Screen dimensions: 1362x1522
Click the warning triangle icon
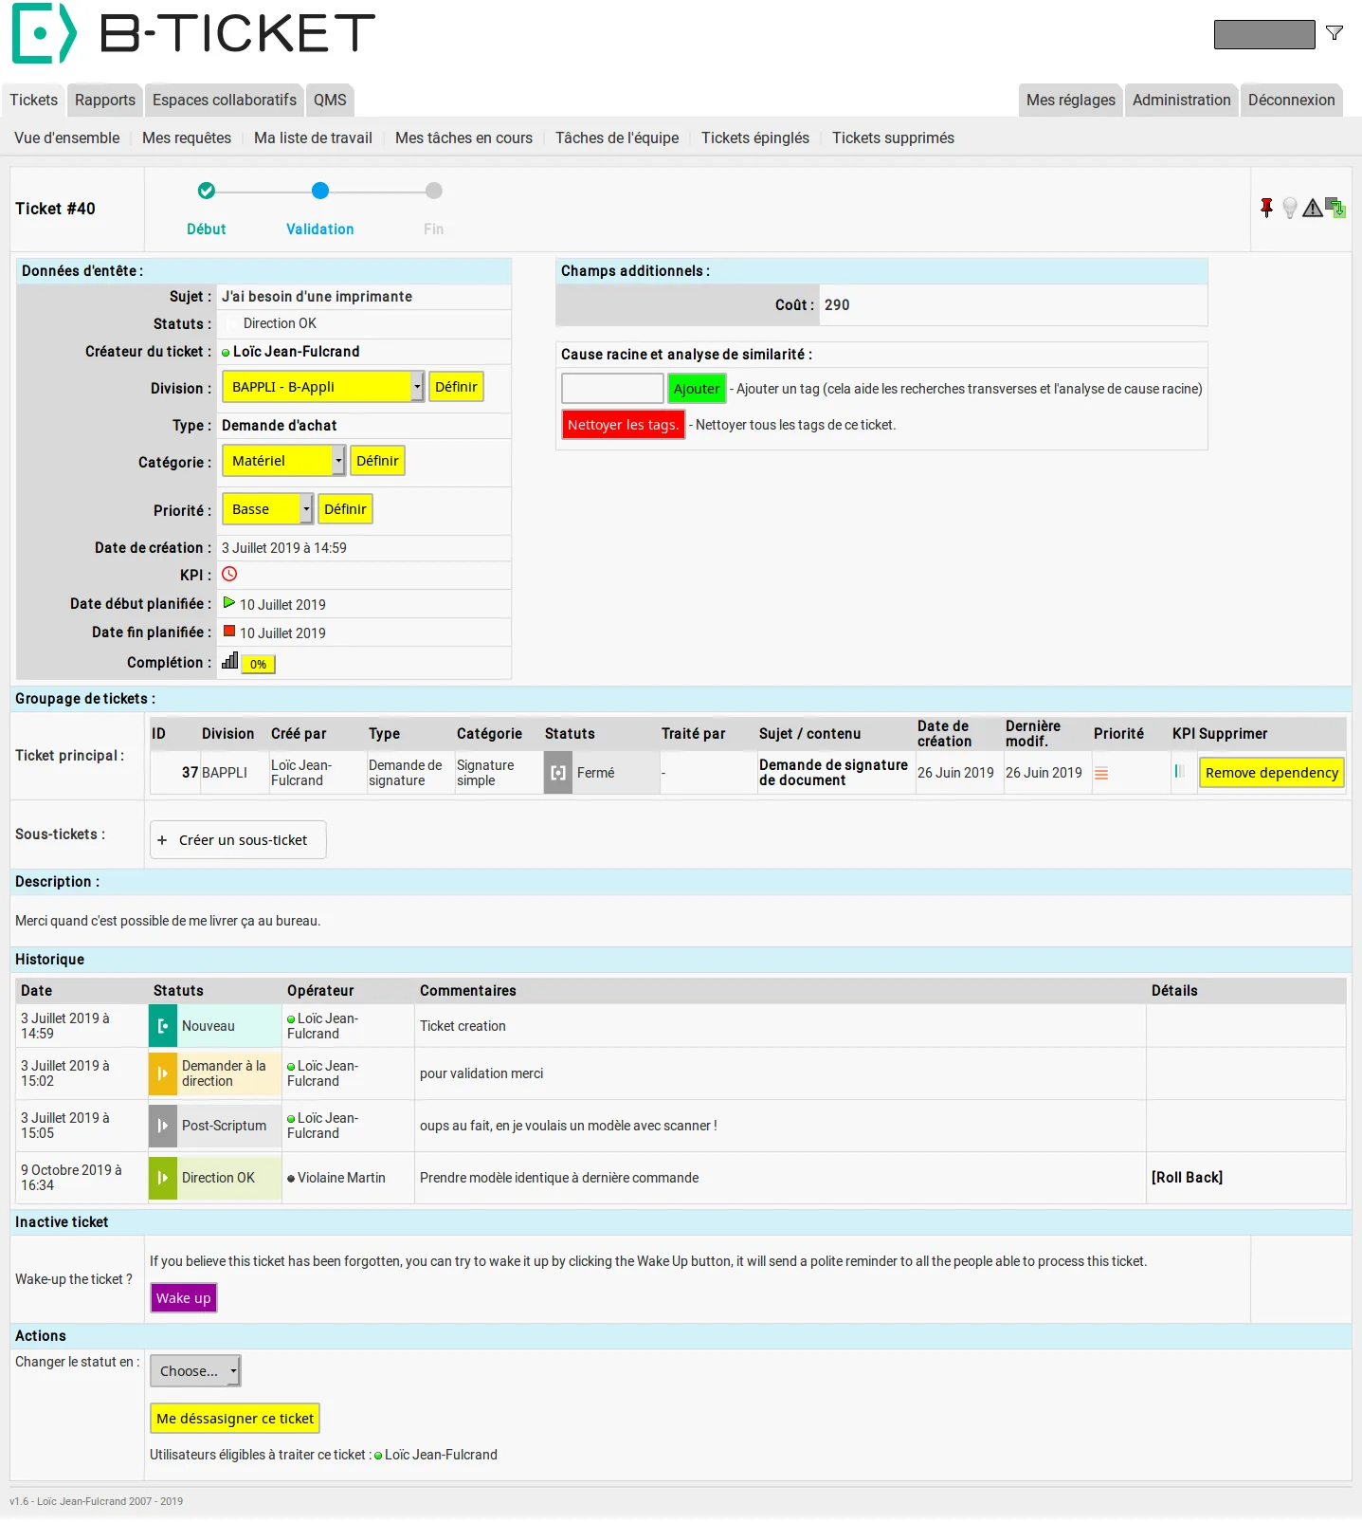pyautogui.click(x=1313, y=208)
